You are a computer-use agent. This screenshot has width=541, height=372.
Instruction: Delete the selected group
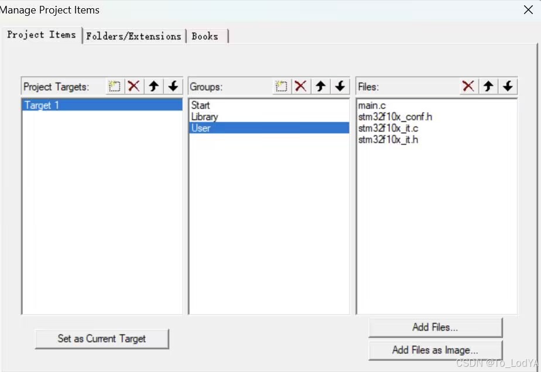pyautogui.click(x=301, y=86)
